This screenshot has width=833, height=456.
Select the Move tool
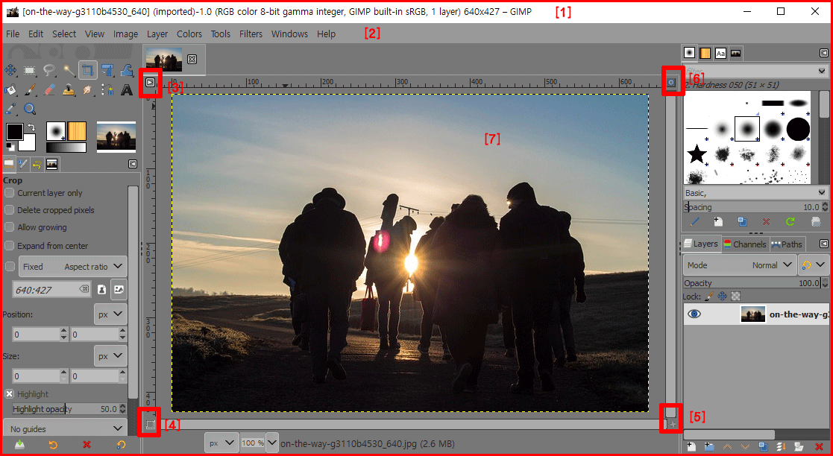(10, 70)
